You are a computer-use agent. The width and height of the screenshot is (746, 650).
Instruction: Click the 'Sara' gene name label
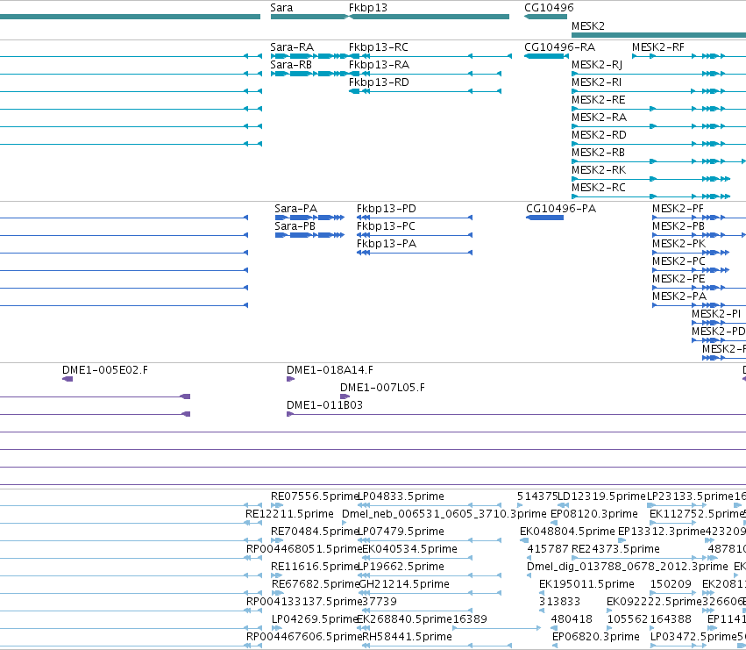click(281, 8)
